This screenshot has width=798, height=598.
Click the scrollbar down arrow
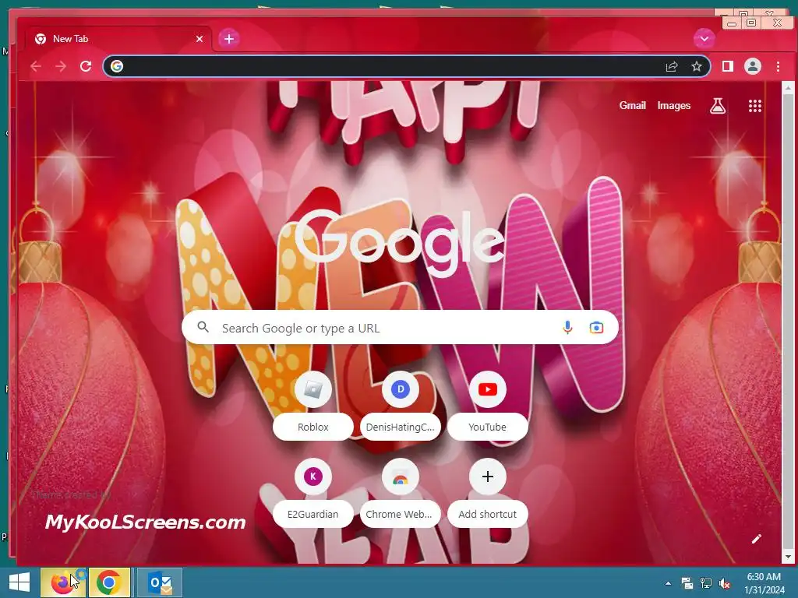pyautogui.click(x=789, y=558)
